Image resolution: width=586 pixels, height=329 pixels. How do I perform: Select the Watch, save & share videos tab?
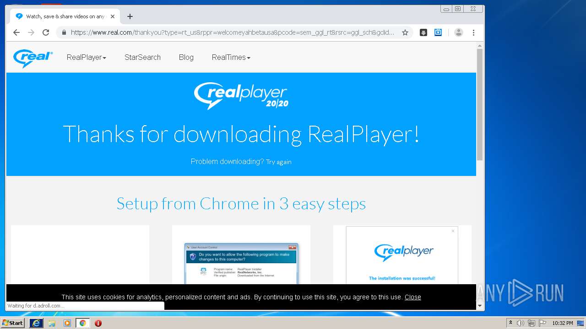coord(65,16)
